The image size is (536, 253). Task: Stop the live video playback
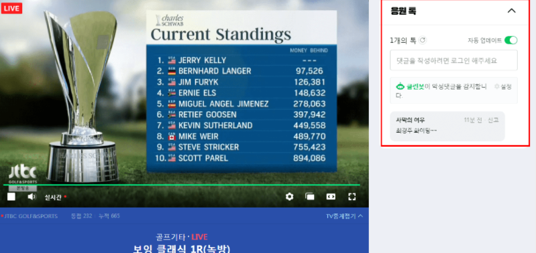tap(11, 197)
